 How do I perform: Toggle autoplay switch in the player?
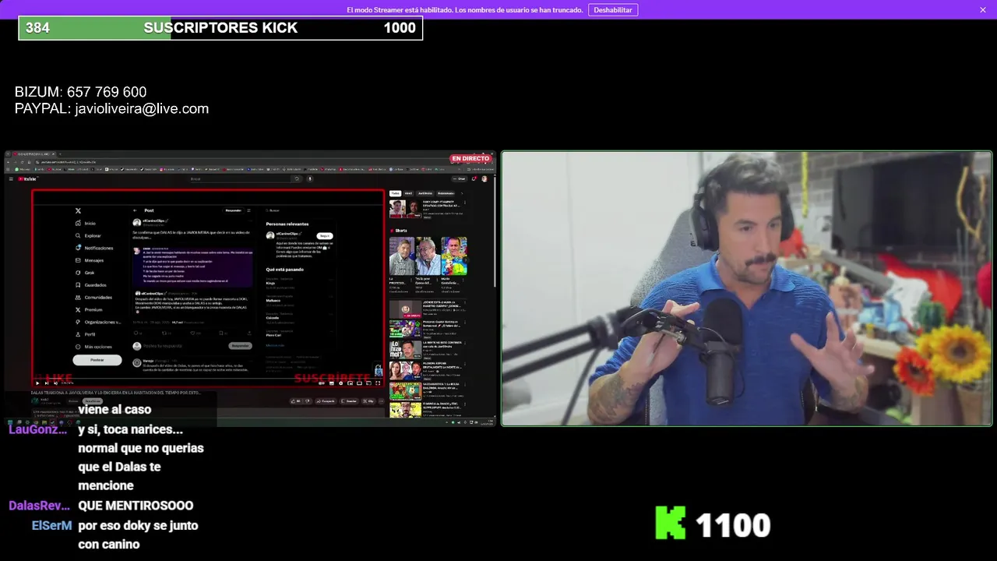pos(322,383)
